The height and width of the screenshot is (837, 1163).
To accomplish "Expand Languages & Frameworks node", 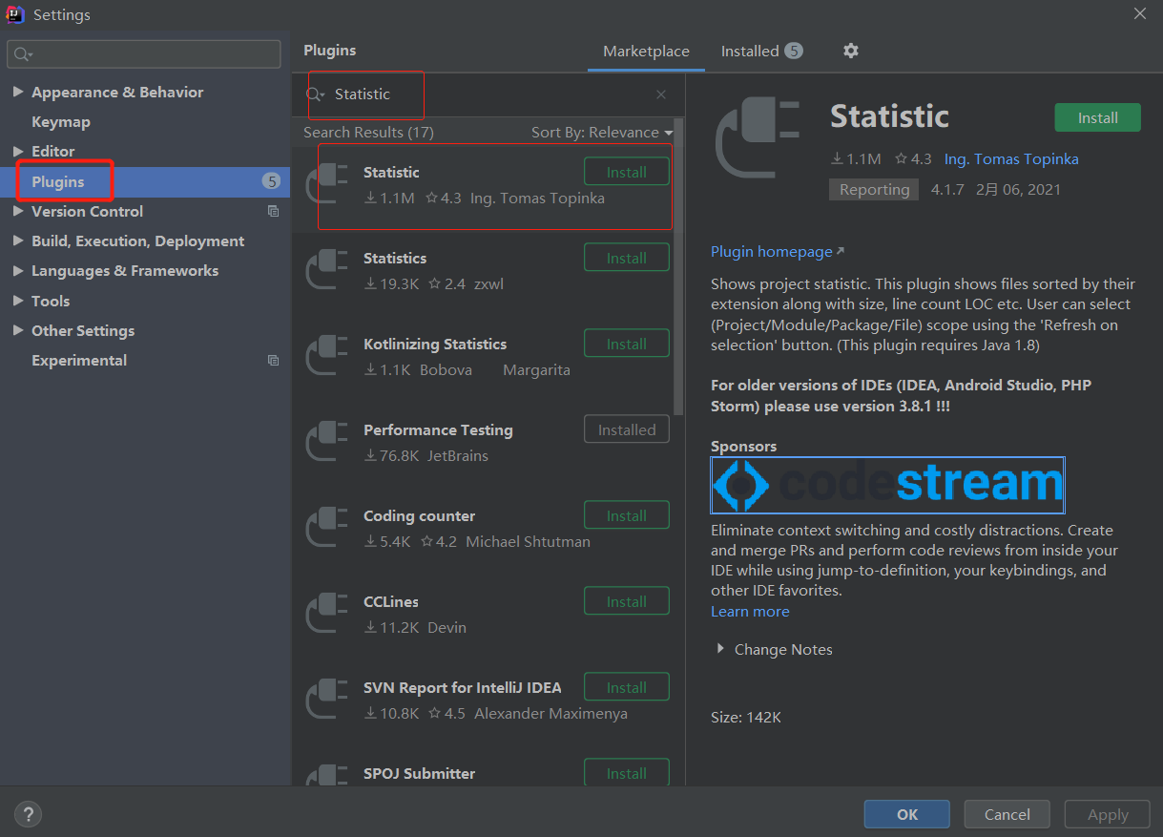I will (x=18, y=270).
